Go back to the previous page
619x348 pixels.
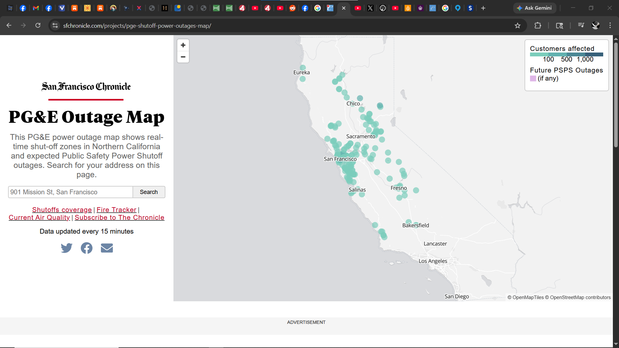coord(9,25)
